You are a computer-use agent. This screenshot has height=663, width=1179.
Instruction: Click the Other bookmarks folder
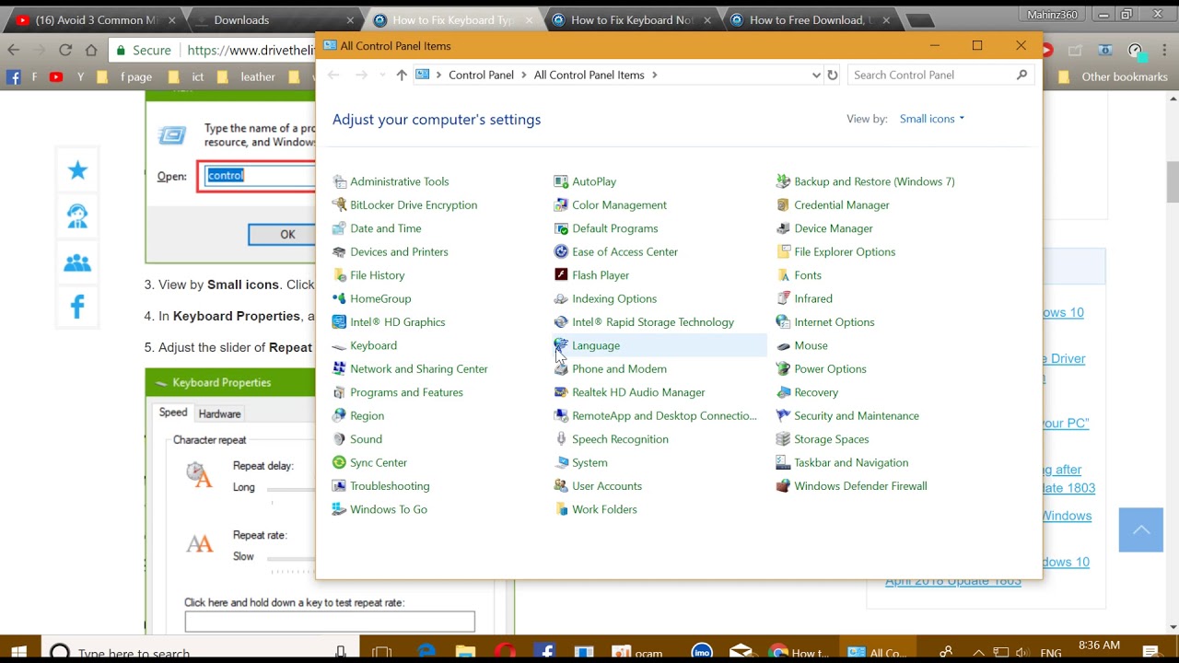1113,77
